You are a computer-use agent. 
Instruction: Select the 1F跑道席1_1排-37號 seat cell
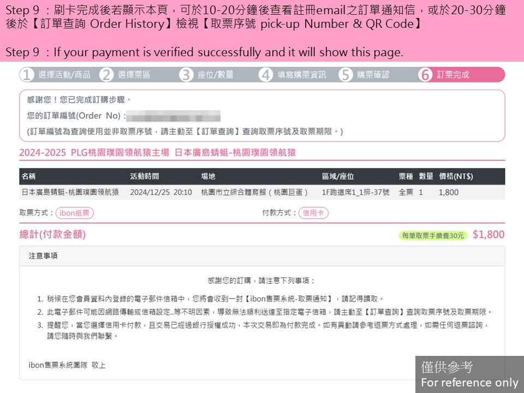(355, 192)
